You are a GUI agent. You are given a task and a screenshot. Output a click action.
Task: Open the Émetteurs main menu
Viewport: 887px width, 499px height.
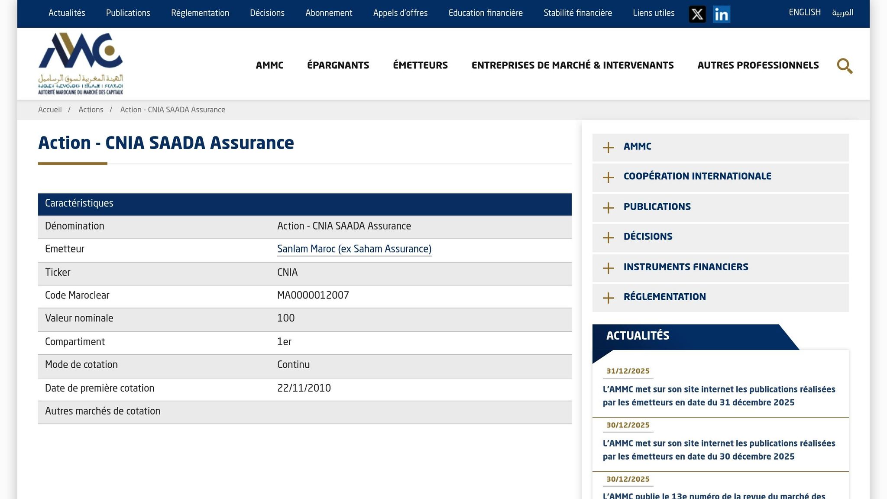tap(420, 65)
